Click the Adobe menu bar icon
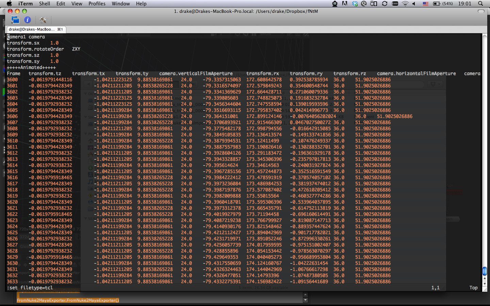 [345, 3]
